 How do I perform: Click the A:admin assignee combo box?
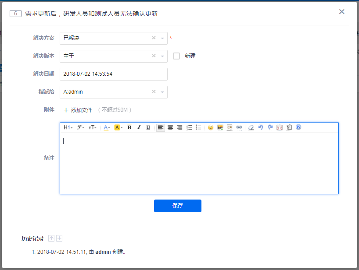pyautogui.click(x=114, y=92)
